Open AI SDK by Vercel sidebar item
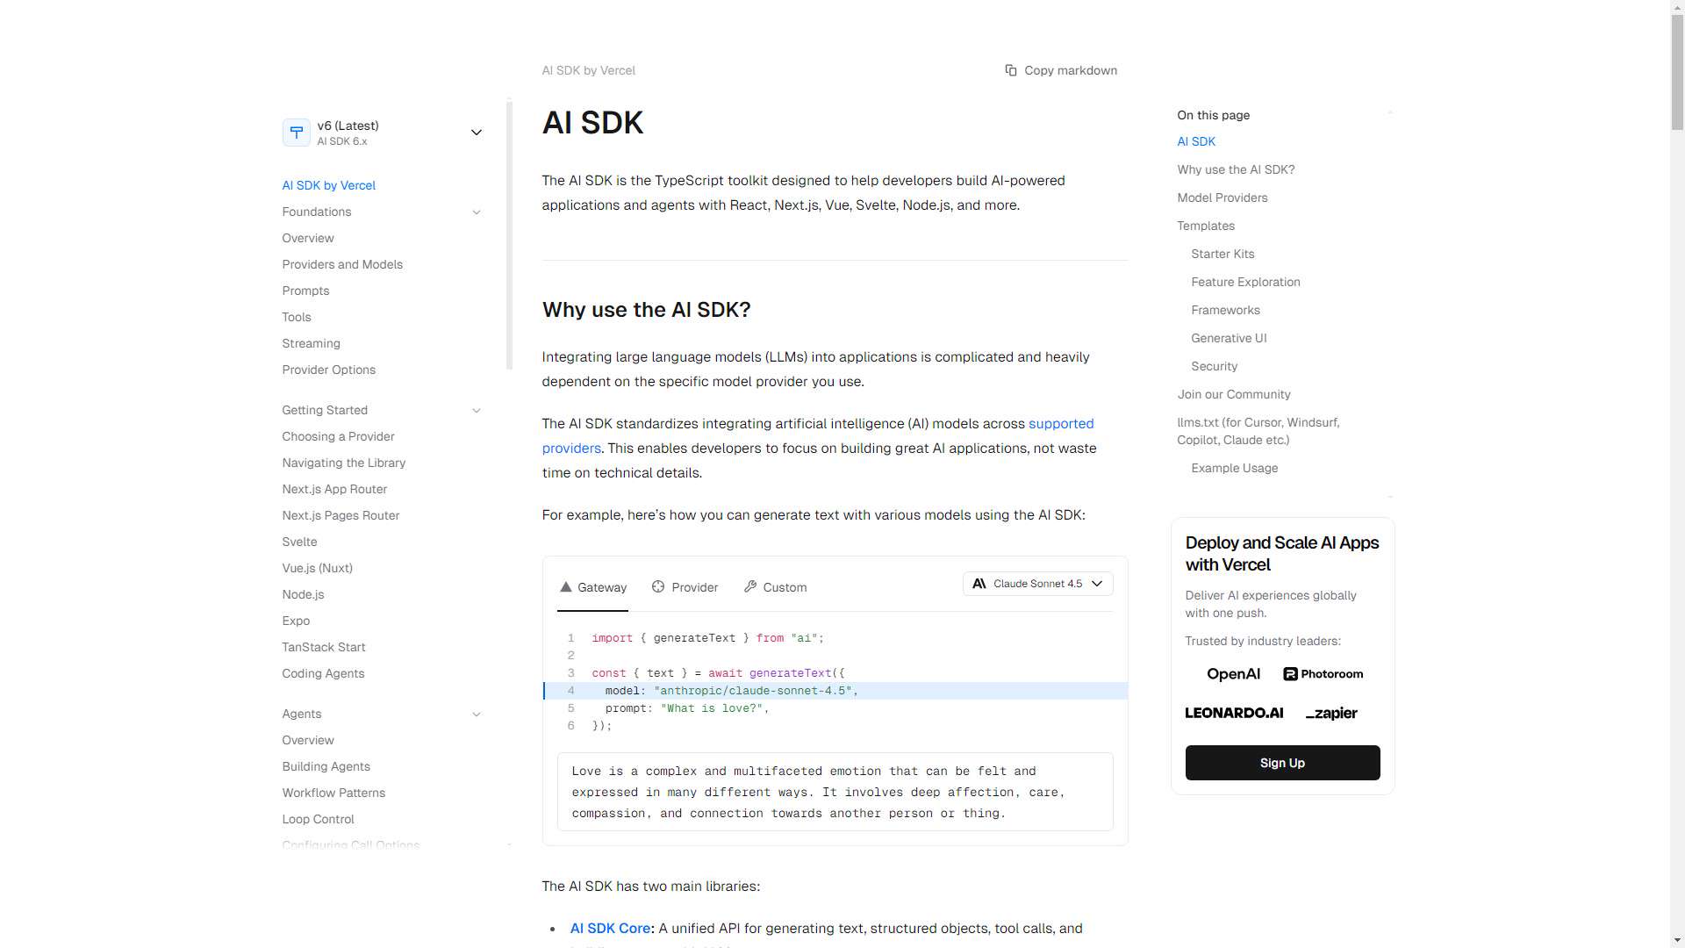Screen dimensions: 1685x948 (x=328, y=186)
